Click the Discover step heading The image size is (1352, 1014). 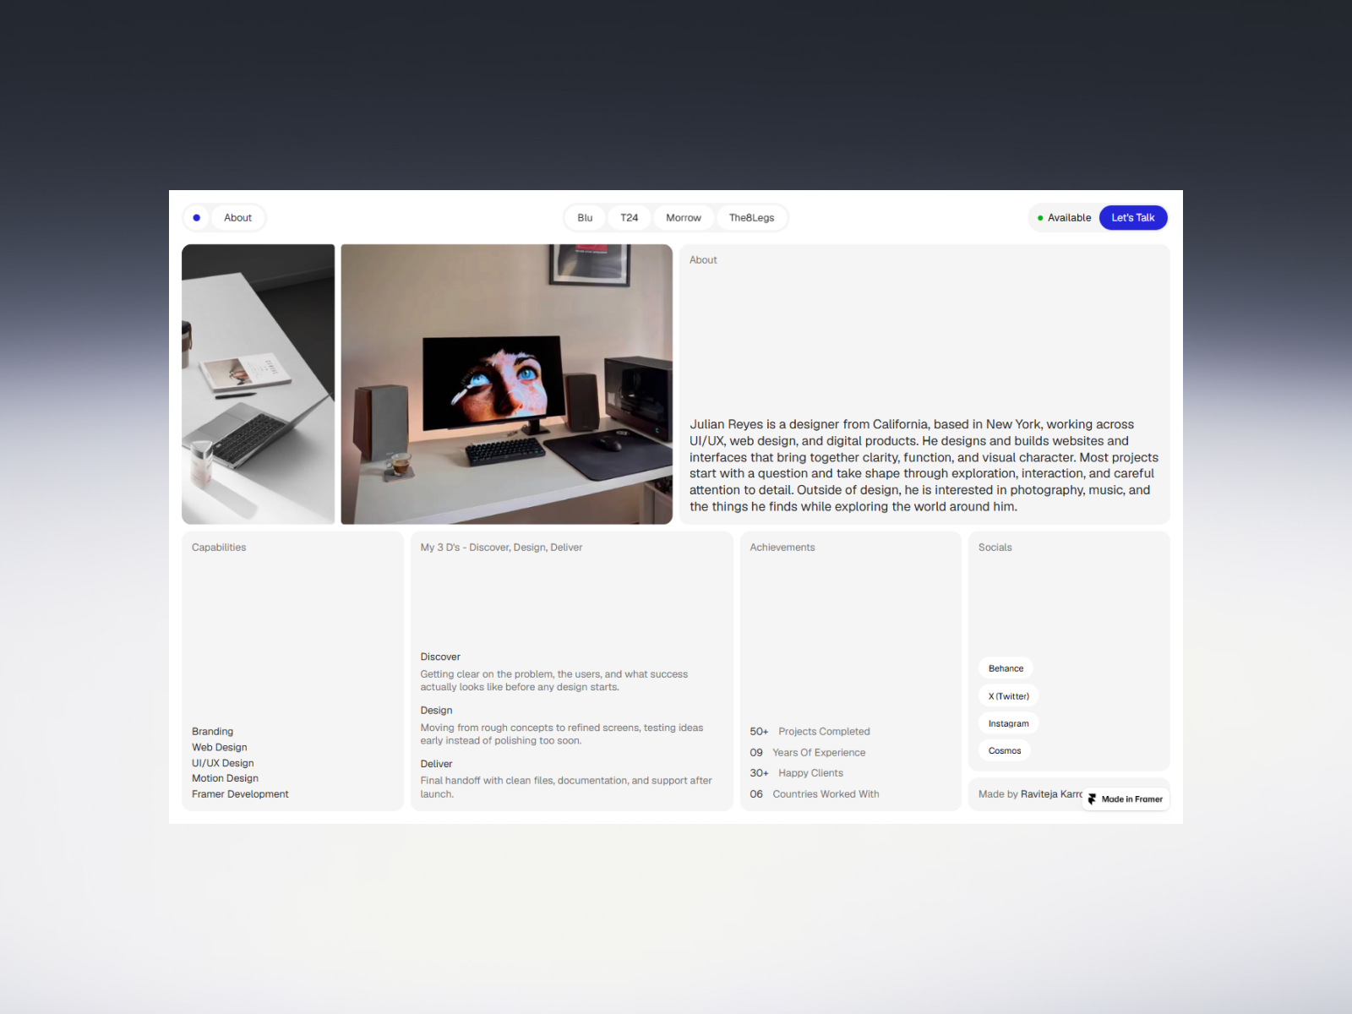[x=440, y=657]
